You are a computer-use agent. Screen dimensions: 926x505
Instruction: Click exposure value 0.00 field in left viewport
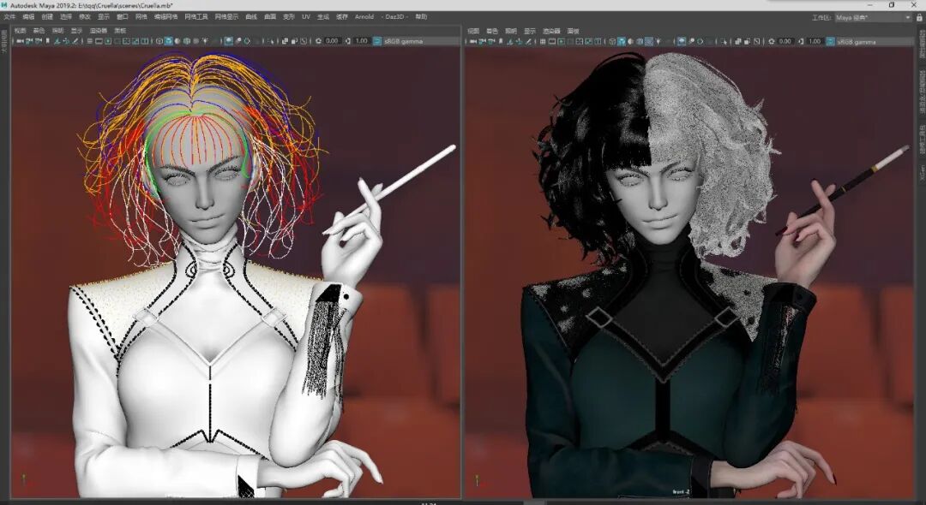click(x=332, y=41)
